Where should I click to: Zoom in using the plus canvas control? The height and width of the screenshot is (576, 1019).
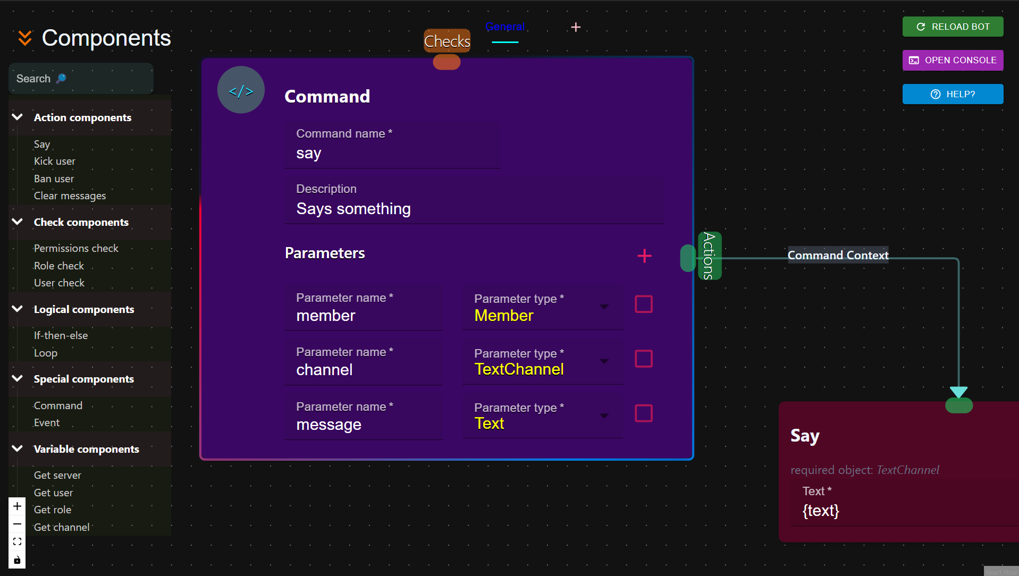coord(16,506)
